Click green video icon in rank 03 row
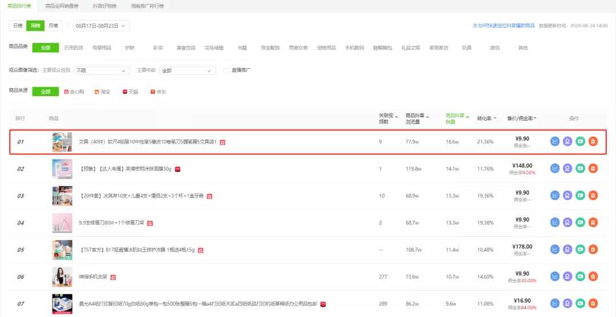This screenshot has width=616, height=317. tap(580, 195)
